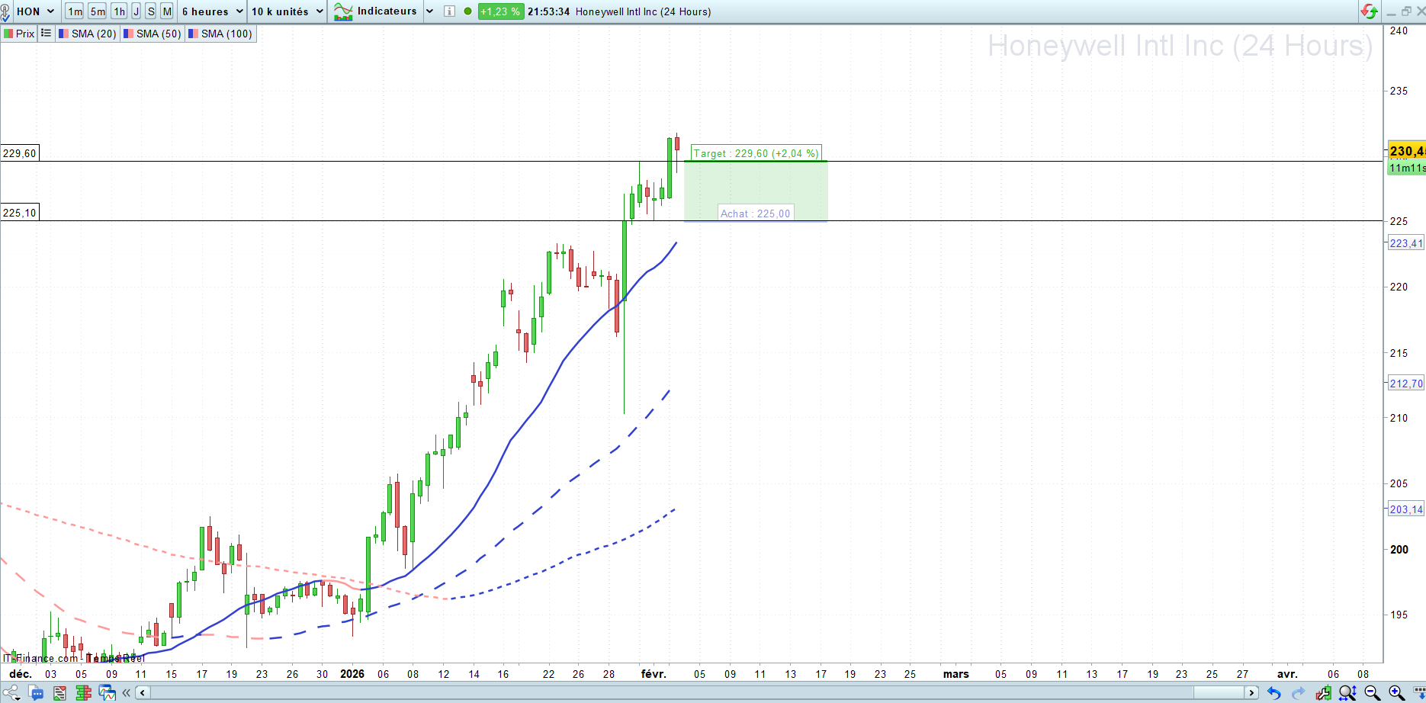Click the current price 230 label
The width and height of the screenshot is (1426, 703).
[x=1407, y=151]
